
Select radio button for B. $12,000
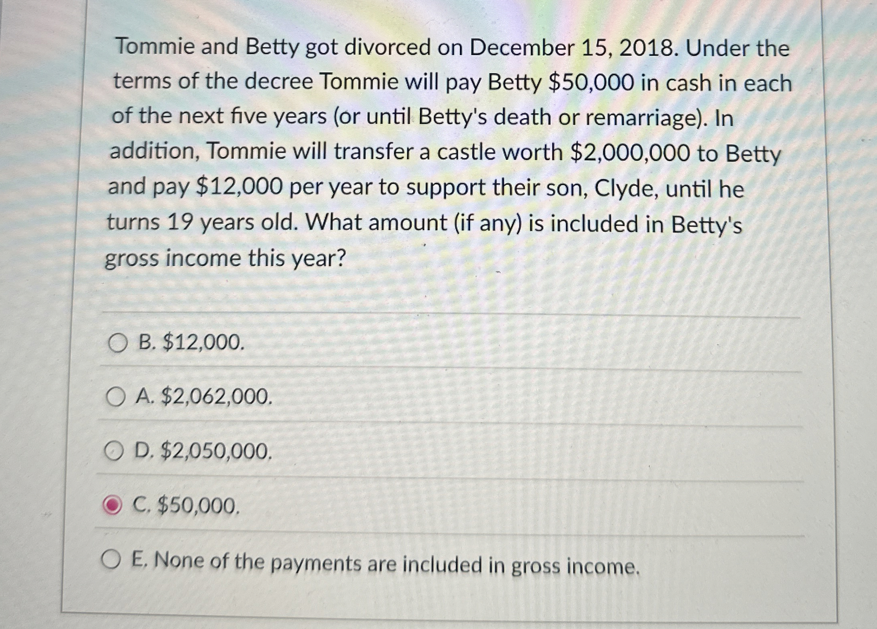(118, 343)
